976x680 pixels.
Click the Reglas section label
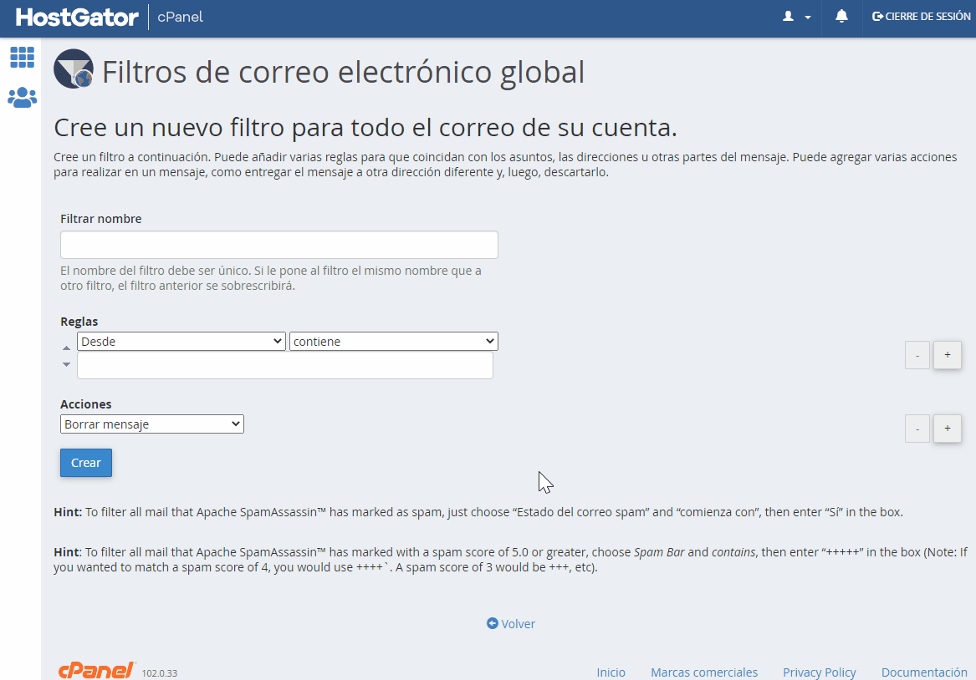79,322
